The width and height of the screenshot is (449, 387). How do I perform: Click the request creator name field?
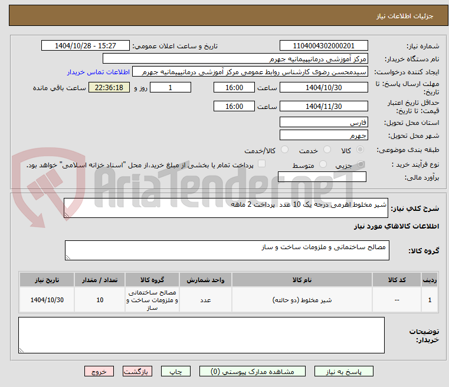point(250,72)
